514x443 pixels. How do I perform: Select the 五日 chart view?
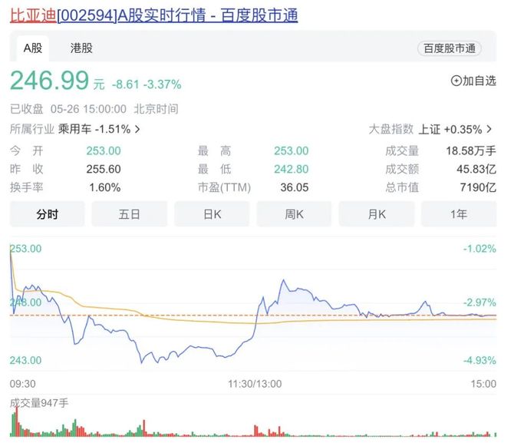(130, 214)
